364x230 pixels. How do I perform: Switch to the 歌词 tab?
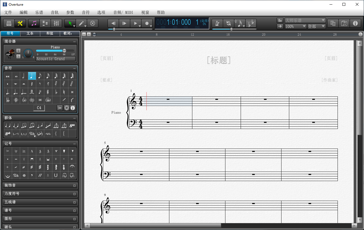[70, 33]
